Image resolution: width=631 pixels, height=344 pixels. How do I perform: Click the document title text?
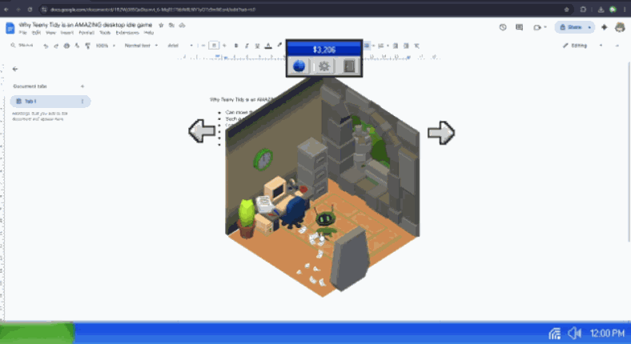click(86, 25)
